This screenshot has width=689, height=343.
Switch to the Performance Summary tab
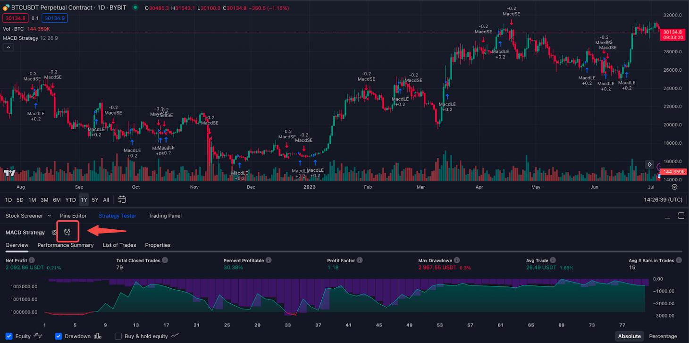pyautogui.click(x=66, y=245)
